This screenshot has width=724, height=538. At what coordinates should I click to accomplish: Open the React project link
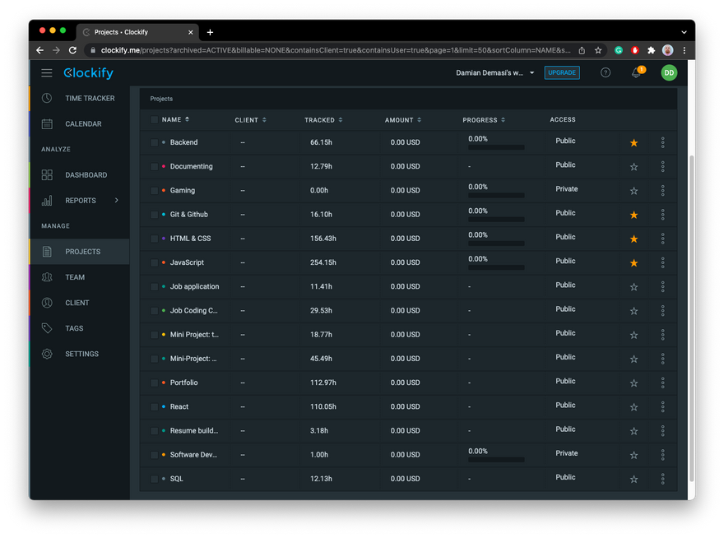[x=179, y=406]
